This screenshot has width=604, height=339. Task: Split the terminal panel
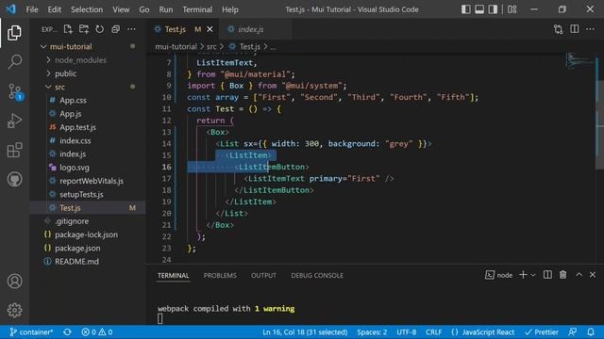(x=547, y=275)
